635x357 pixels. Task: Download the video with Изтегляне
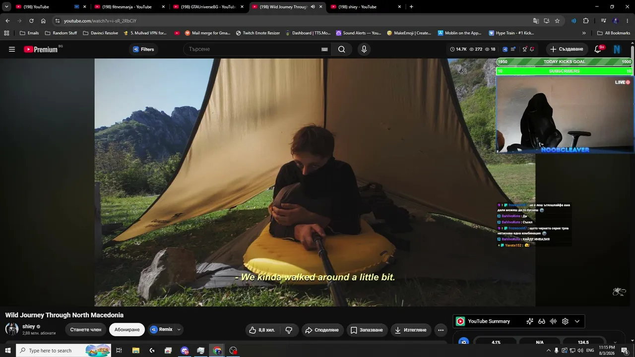410,330
